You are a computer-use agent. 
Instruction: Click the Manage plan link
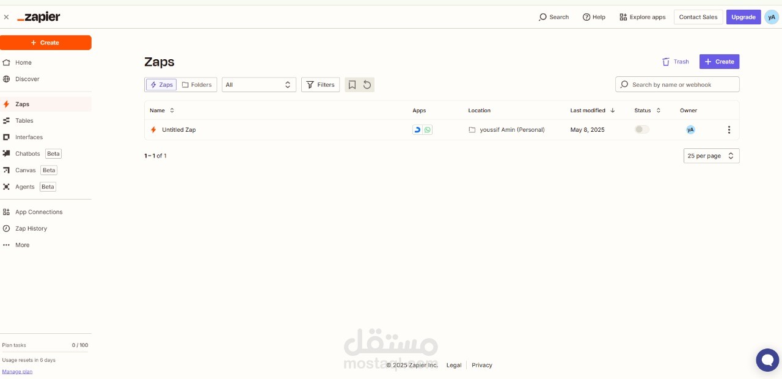(x=17, y=371)
